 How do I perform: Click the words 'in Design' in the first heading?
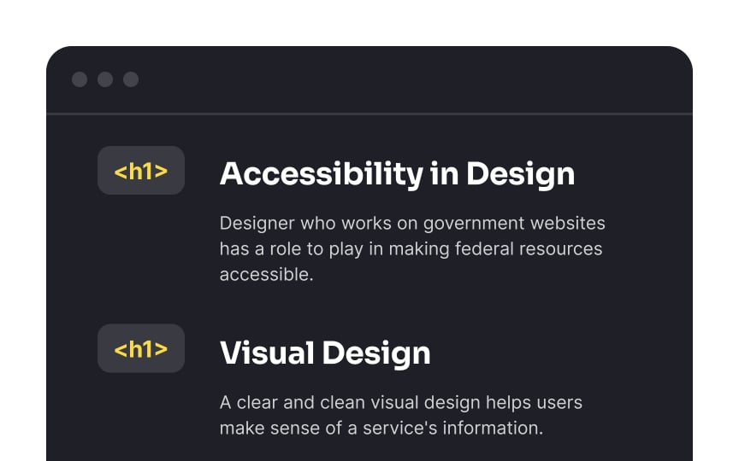coord(502,174)
